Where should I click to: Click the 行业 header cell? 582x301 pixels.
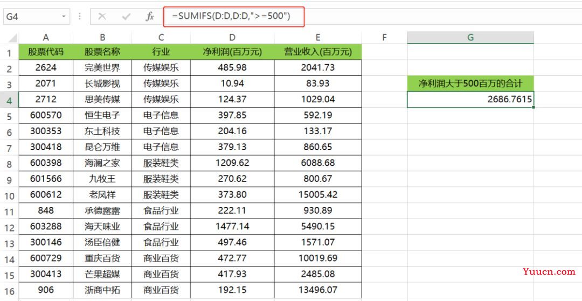pyautogui.click(x=161, y=52)
